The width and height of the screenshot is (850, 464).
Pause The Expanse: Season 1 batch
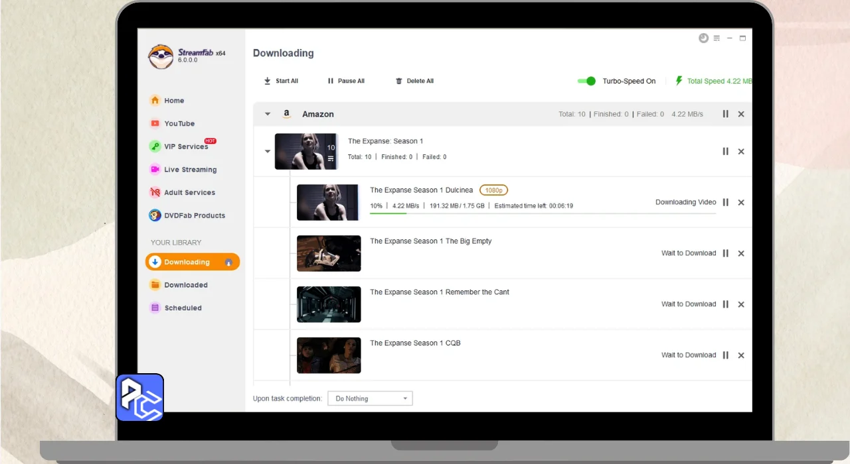click(x=725, y=151)
